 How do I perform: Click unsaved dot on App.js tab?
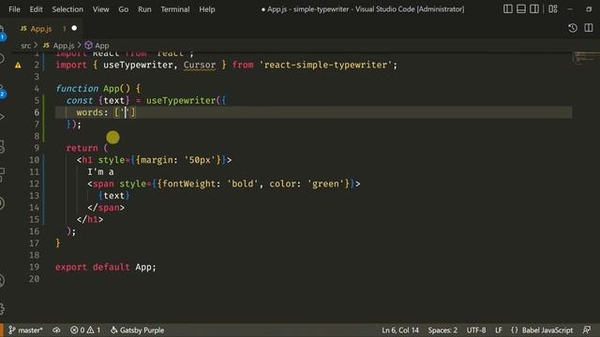(74, 28)
